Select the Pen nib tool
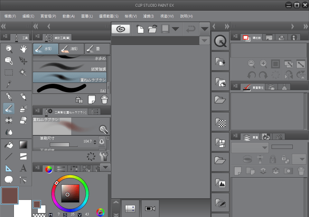 pos(9,97)
